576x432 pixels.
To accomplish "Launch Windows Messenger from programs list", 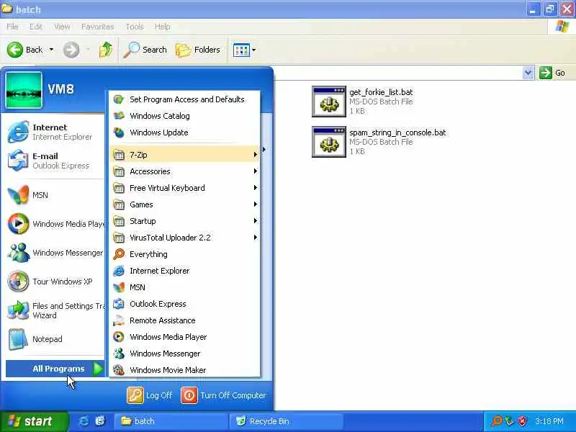I will coord(185,353).
